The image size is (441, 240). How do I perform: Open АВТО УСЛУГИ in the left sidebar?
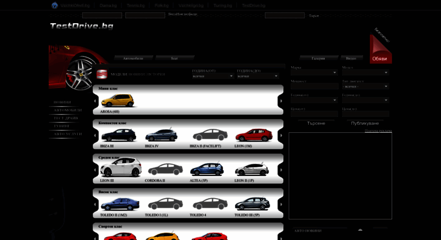[x=68, y=134]
